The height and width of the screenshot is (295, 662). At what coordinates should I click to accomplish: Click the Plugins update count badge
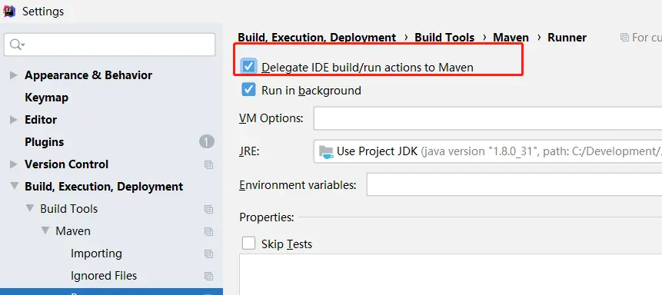point(207,142)
